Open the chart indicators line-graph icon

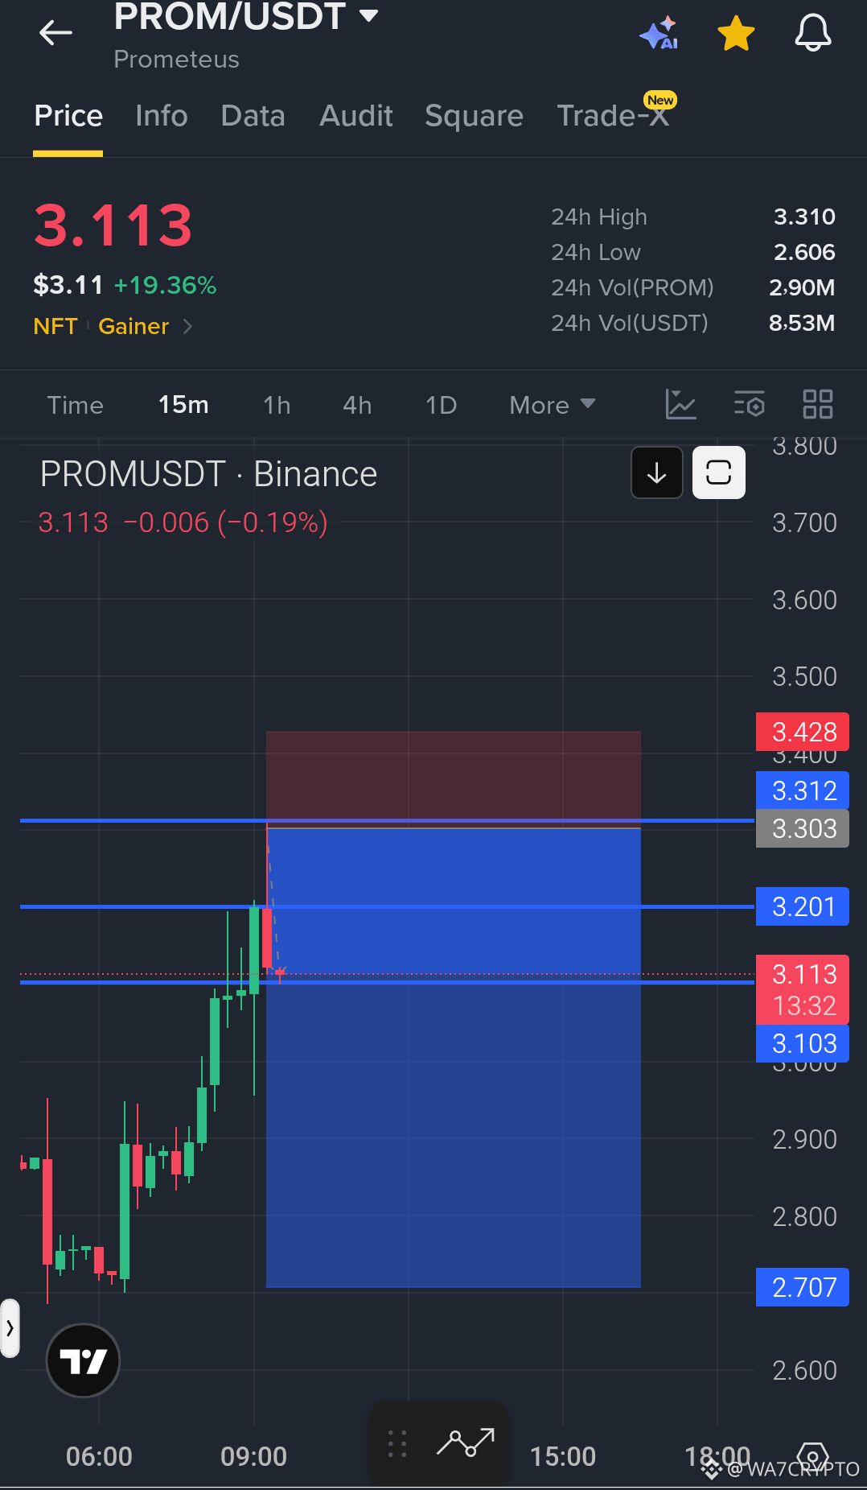click(680, 404)
